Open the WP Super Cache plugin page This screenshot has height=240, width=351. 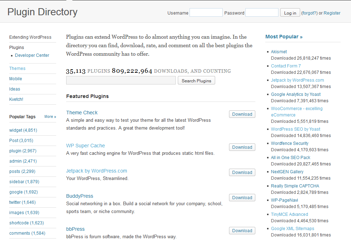85,146
